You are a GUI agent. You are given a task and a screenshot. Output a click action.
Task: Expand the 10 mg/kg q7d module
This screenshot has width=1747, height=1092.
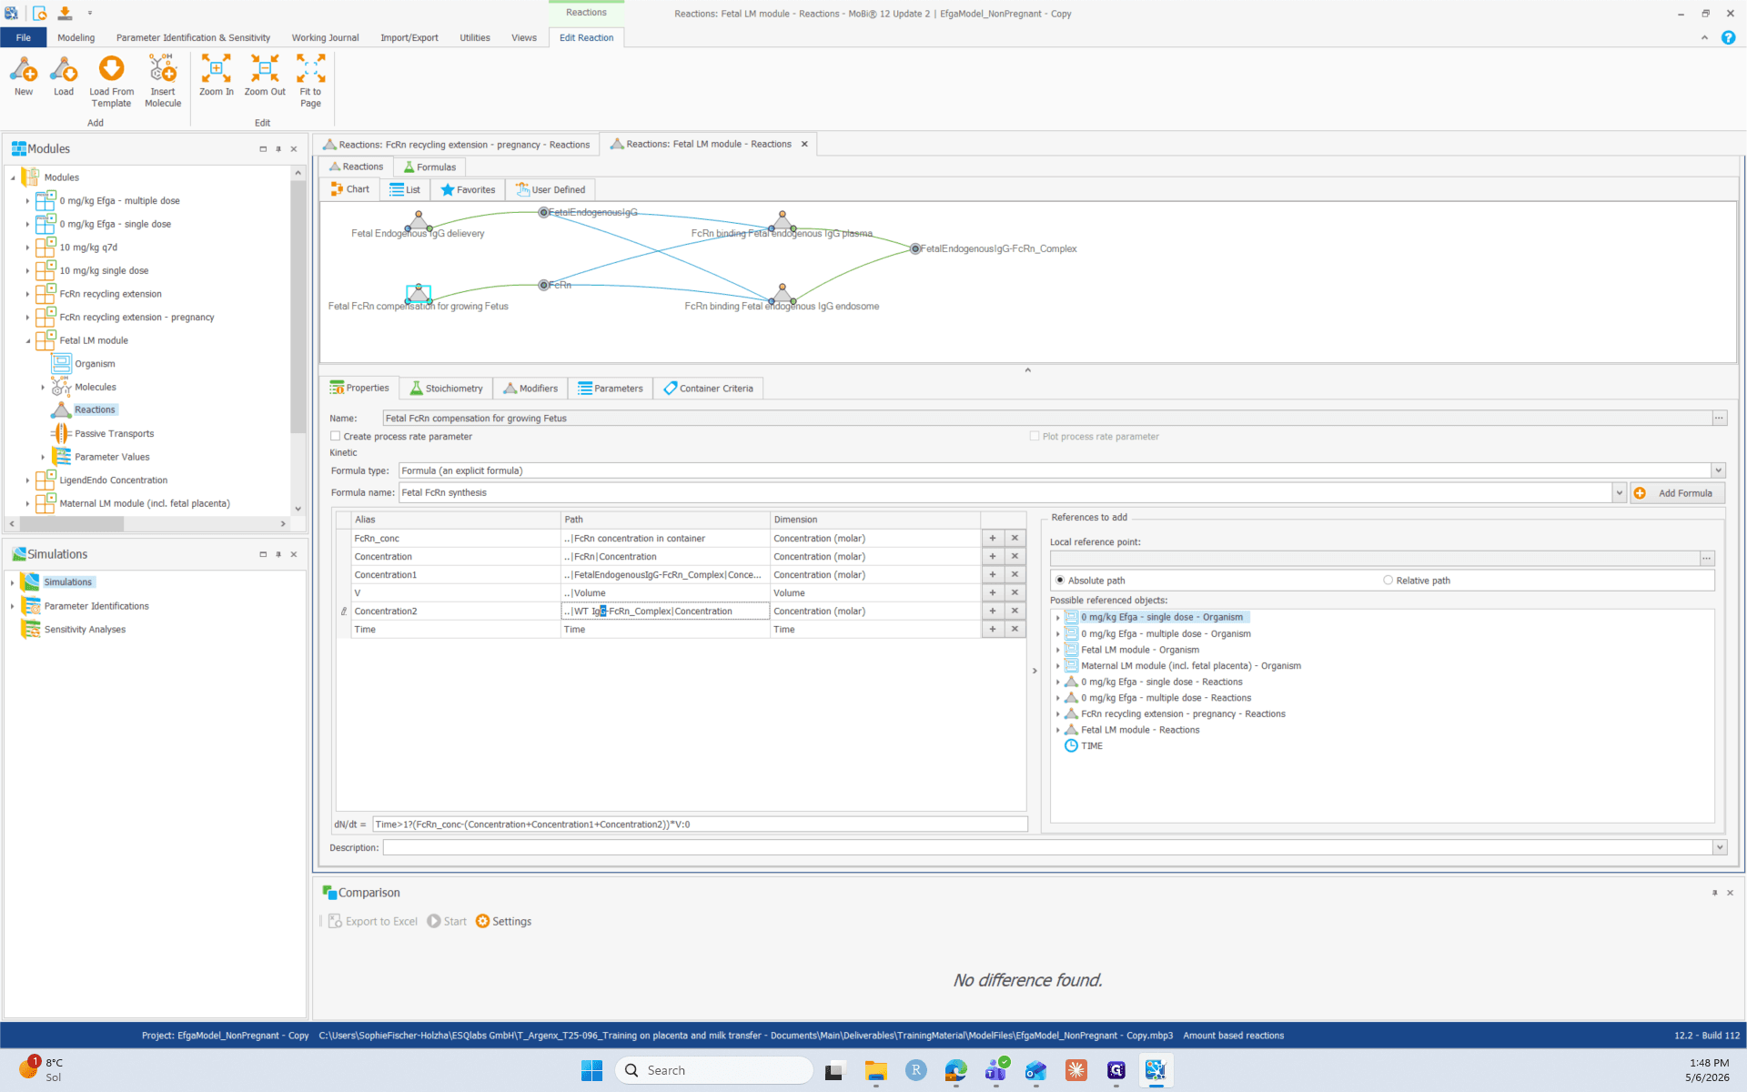point(28,248)
